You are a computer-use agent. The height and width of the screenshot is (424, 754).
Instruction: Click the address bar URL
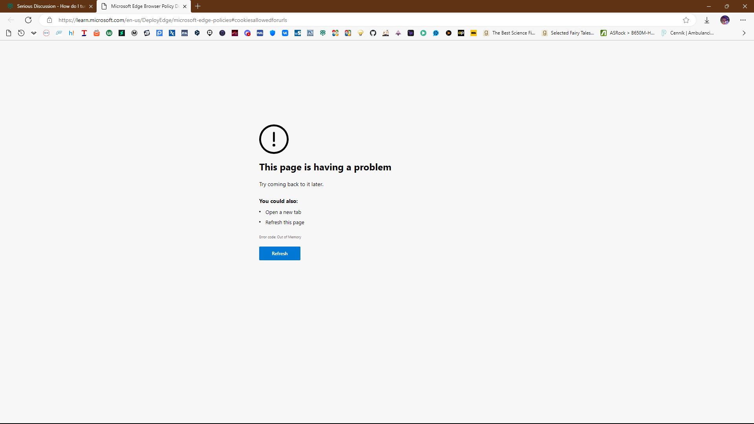pyautogui.click(x=173, y=20)
